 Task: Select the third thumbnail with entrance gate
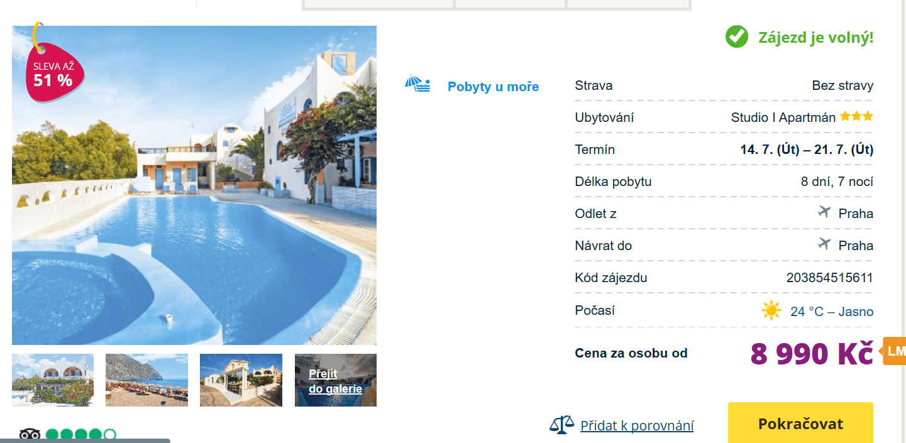(241, 380)
